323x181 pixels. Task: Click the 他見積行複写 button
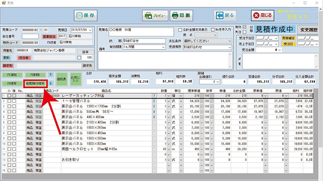pyautogui.click(x=35, y=83)
